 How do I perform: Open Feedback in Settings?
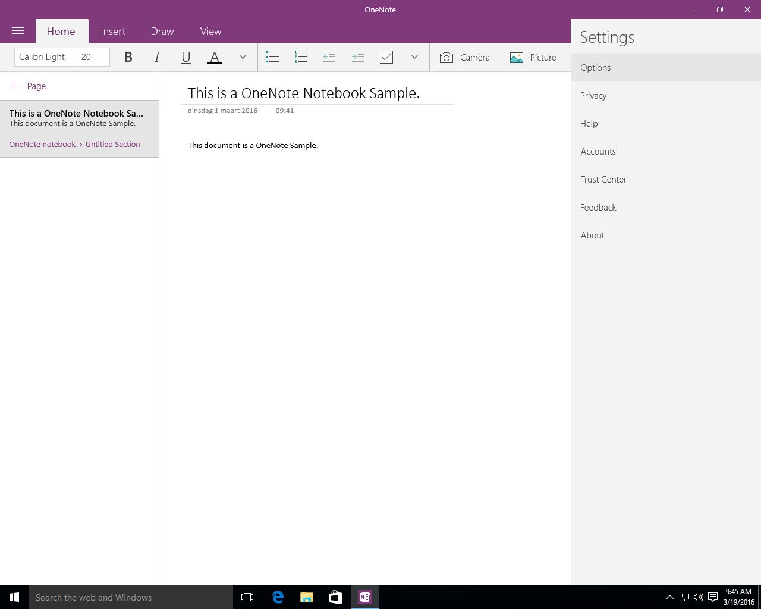tap(666, 207)
